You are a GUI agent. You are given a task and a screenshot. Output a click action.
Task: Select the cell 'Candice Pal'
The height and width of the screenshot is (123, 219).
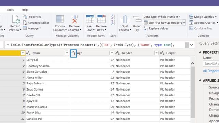(x=48, y=119)
